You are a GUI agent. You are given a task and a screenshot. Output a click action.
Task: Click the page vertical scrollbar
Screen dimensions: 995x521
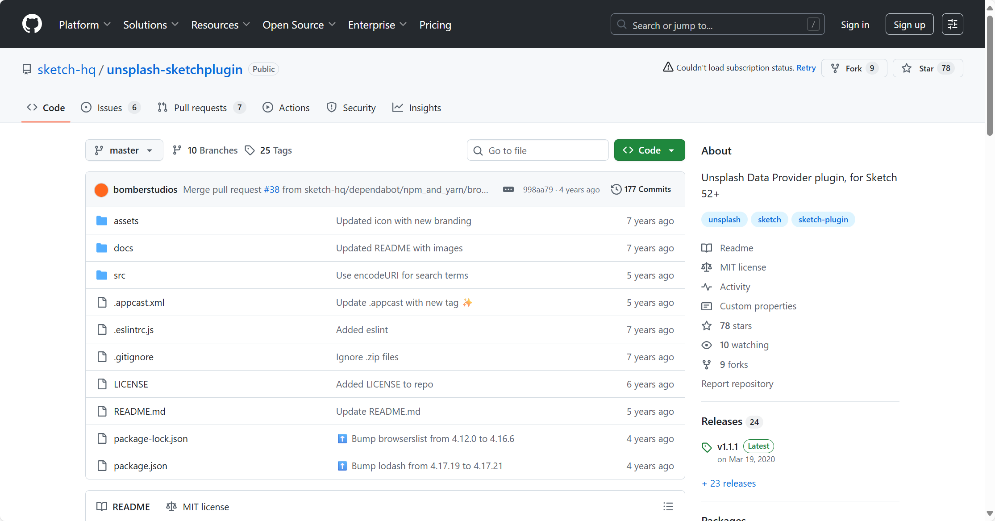989,76
